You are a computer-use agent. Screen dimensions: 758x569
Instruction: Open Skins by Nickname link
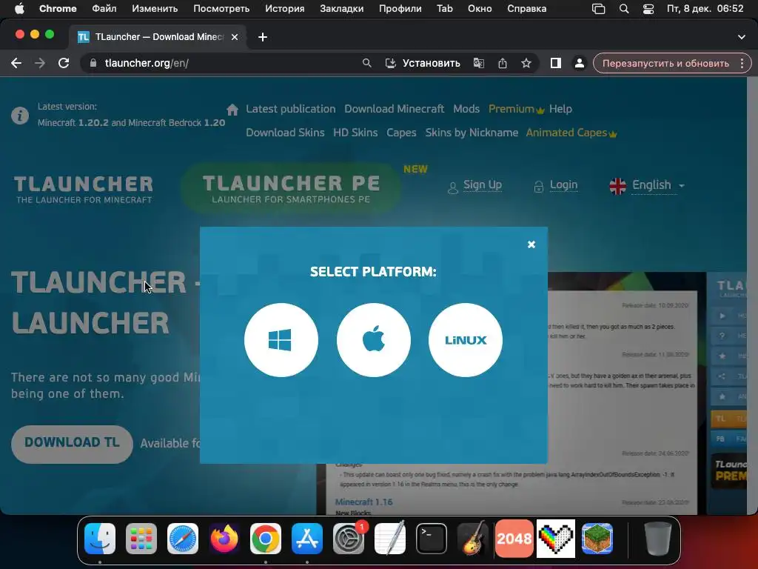pos(472,133)
